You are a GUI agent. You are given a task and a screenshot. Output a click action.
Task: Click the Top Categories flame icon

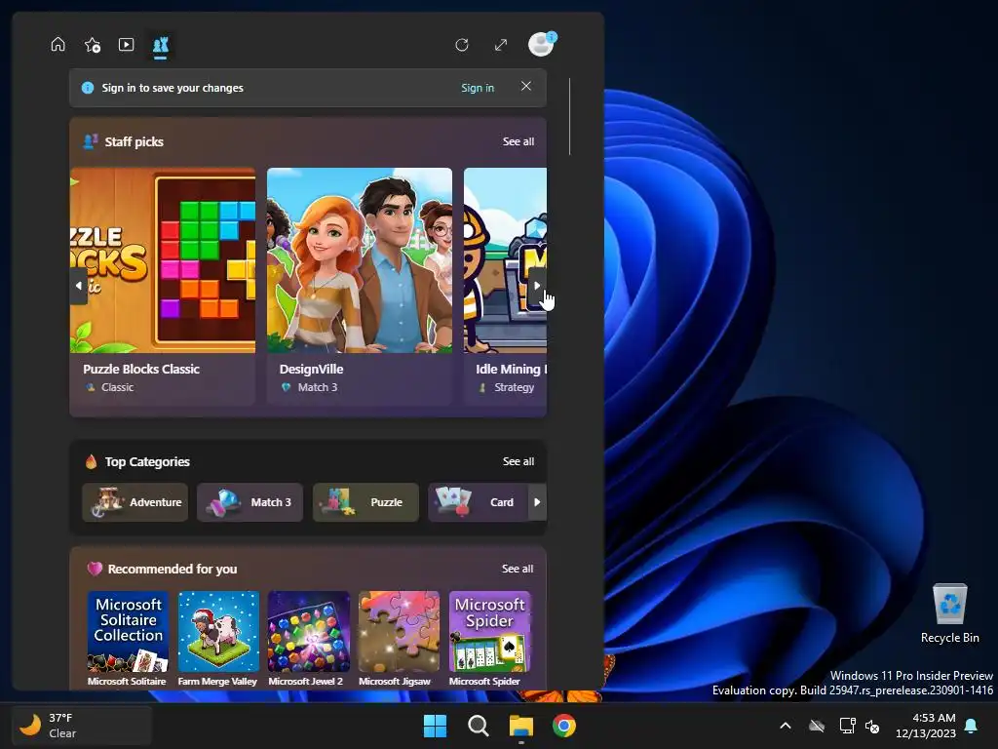point(91,461)
